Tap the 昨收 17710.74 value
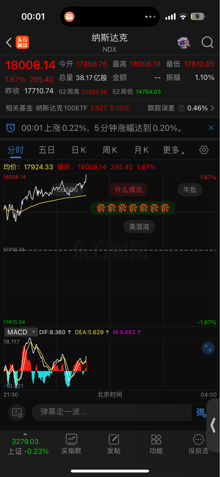This screenshot has width=220, height=477. pos(29,91)
